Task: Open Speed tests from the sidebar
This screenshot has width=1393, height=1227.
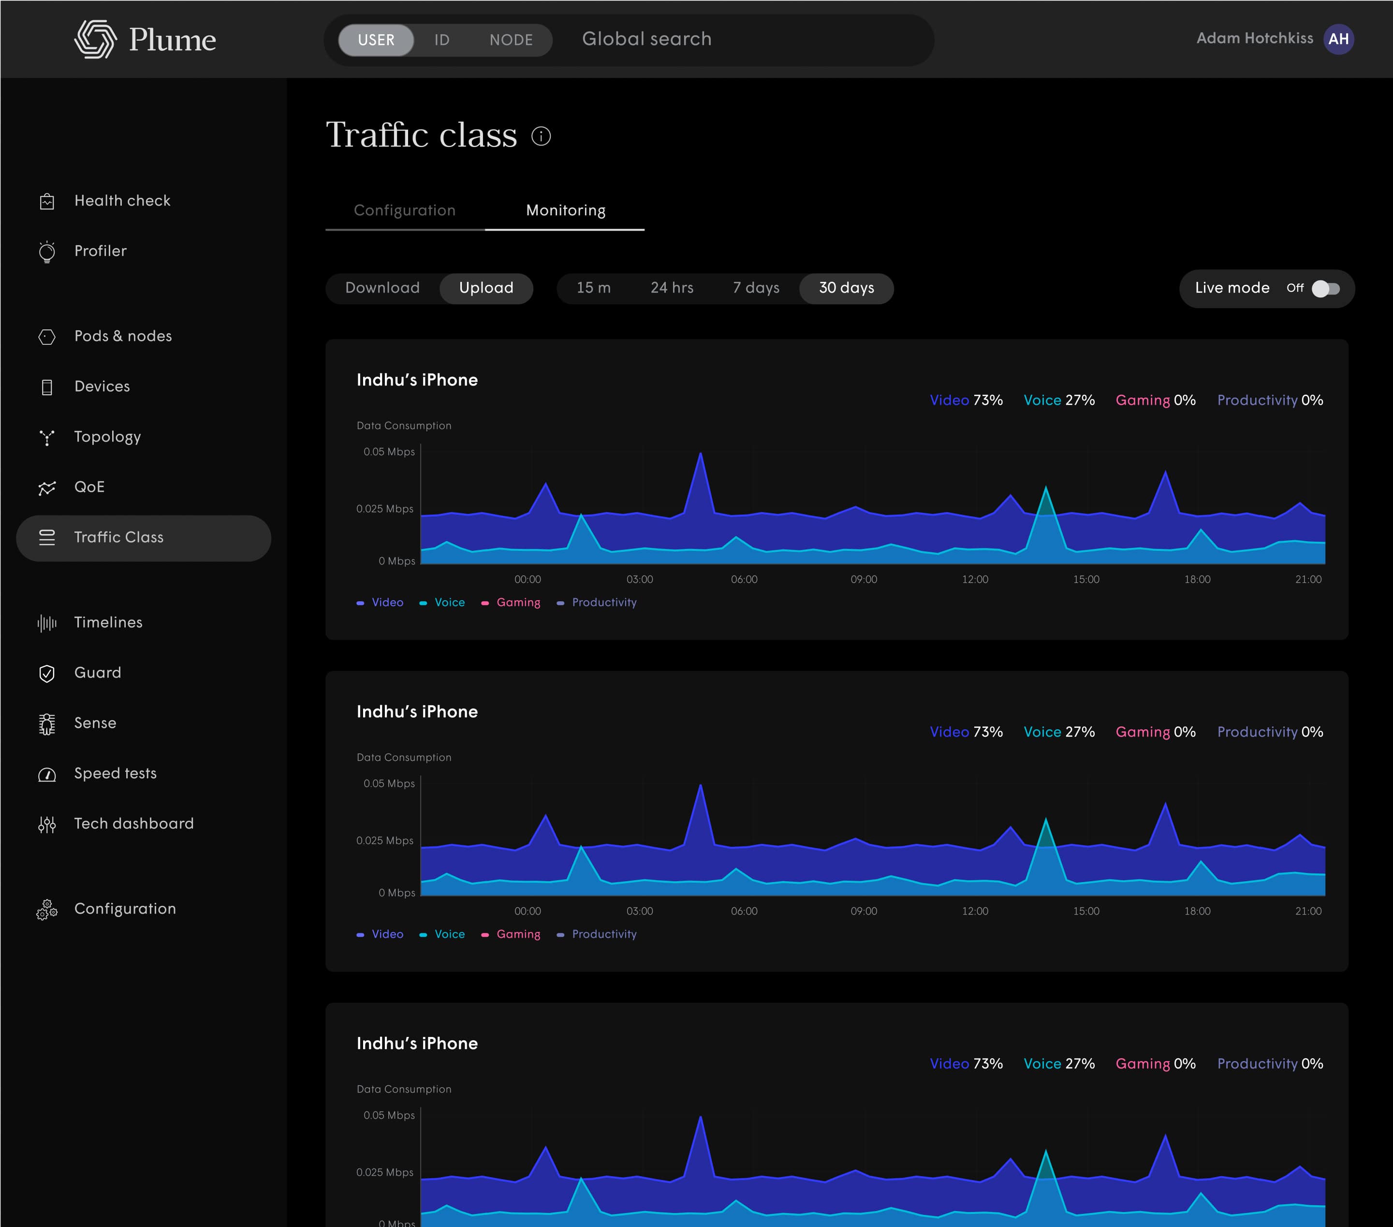Action: [x=115, y=774]
